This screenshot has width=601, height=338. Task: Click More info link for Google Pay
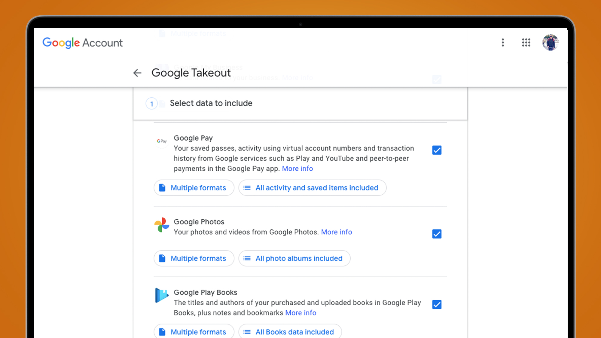click(x=297, y=169)
